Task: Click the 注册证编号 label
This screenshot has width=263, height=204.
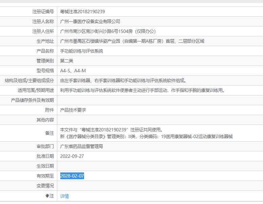Action: [x=43, y=12]
